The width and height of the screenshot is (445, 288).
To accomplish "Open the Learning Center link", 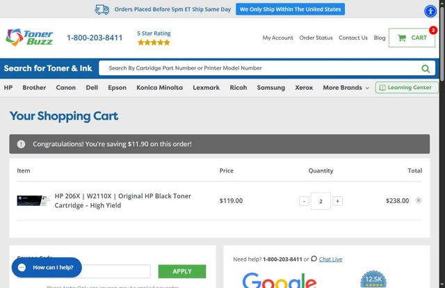I will point(406,88).
